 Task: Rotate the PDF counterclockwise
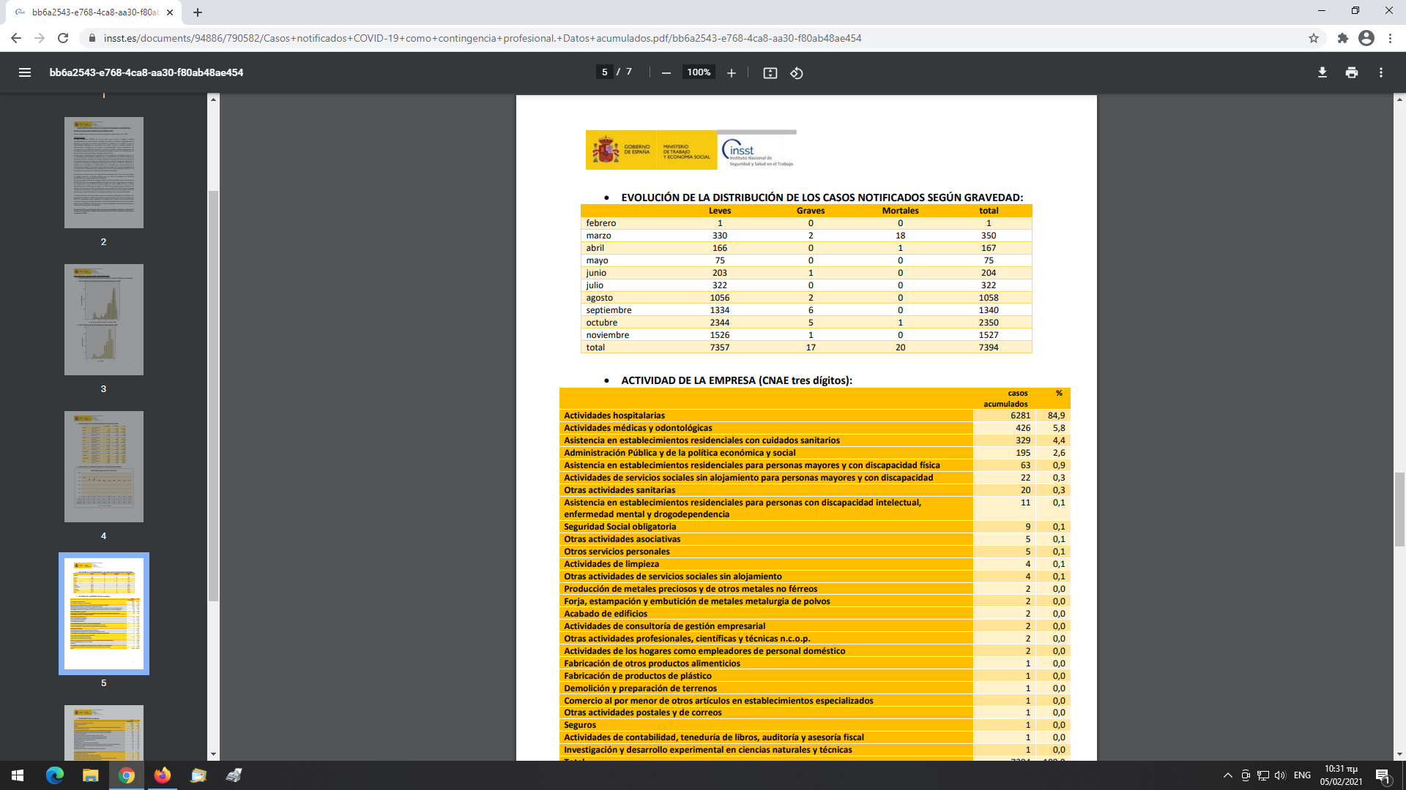pyautogui.click(x=797, y=72)
